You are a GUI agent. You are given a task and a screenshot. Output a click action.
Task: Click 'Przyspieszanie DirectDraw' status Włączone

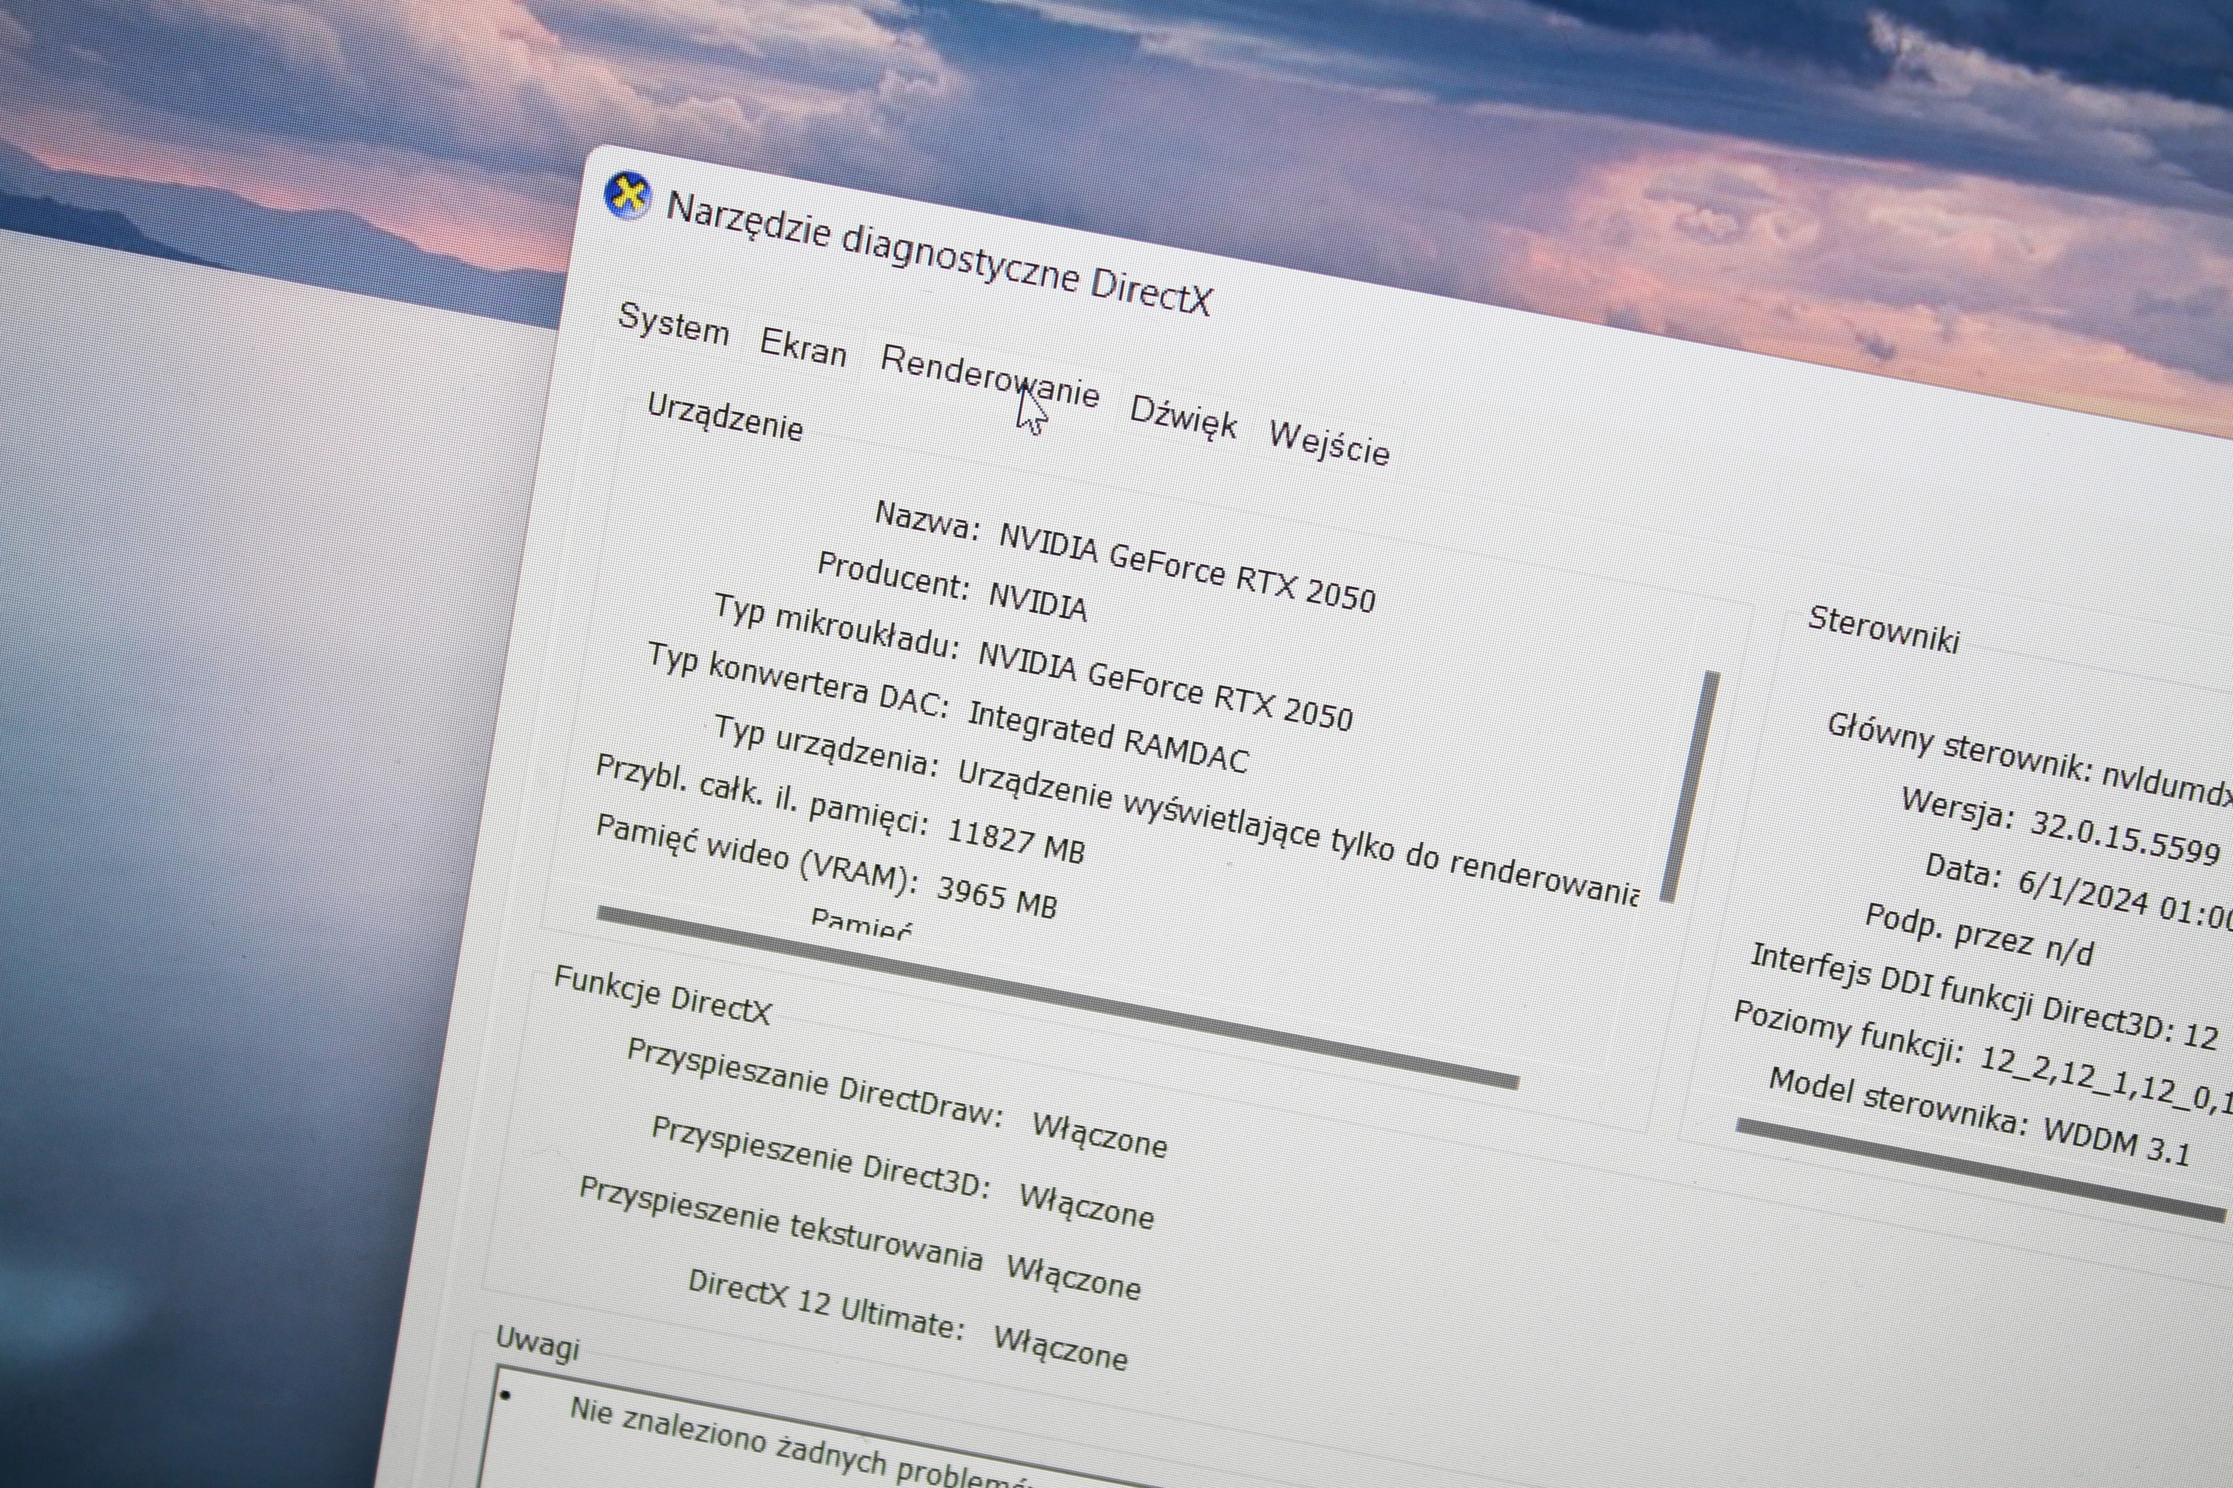(1099, 1135)
